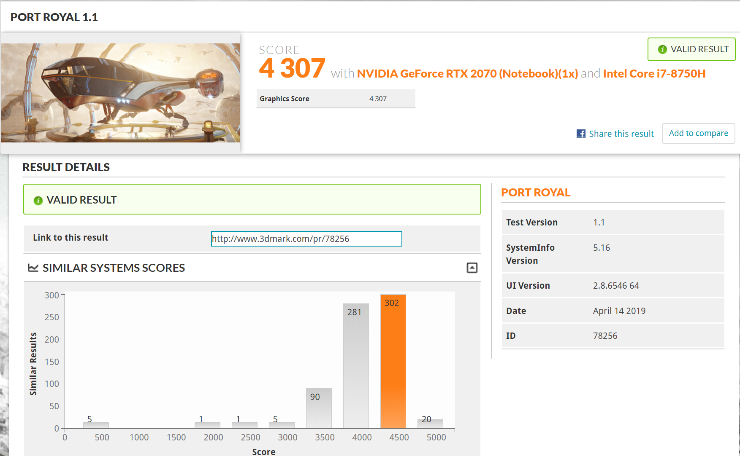Screen dimensions: 740x456
Task: Click the ID label in Port Royal table
Action: coord(511,336)
